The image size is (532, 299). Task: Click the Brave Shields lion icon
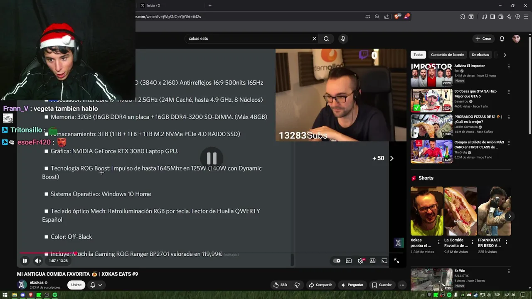[397, 17]
